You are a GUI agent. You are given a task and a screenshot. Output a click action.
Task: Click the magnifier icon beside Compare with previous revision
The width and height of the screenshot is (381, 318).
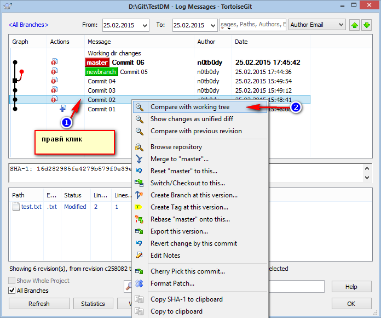click(139, 131)
